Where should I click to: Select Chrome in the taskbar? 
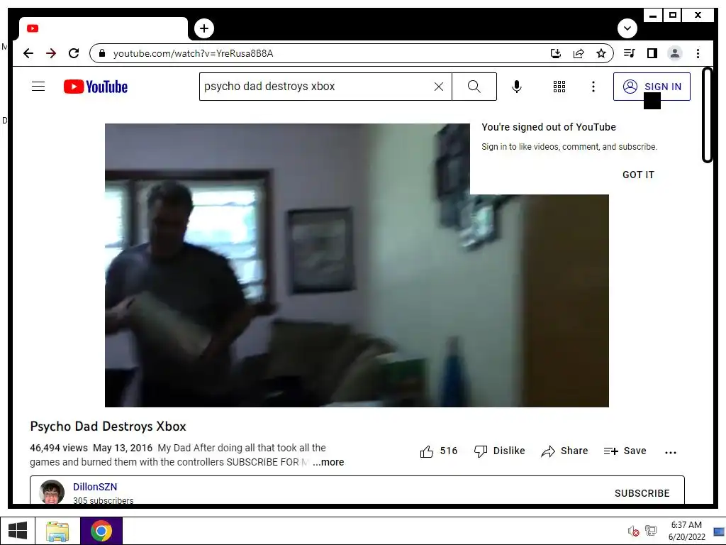[x=101, y=531]
